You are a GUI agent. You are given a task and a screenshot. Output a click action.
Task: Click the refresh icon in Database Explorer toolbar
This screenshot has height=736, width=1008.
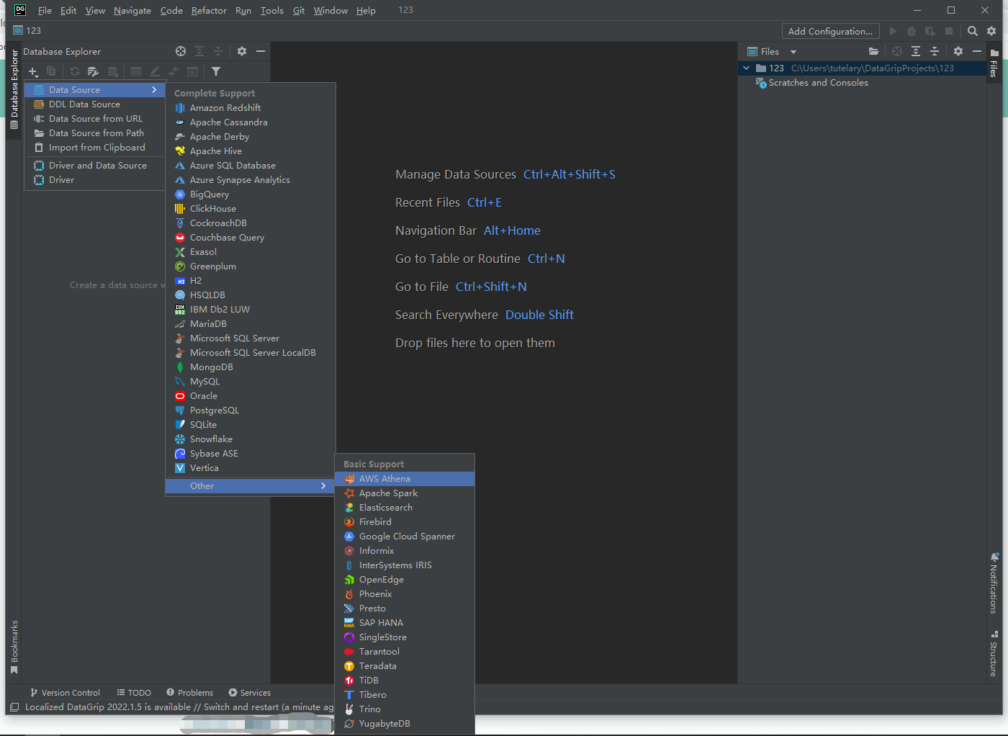coord(75,71)
